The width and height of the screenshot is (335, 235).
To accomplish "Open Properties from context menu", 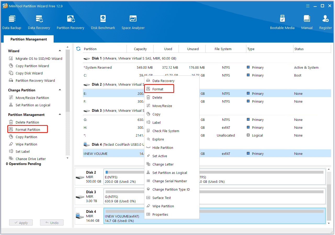I will (172, 214).
